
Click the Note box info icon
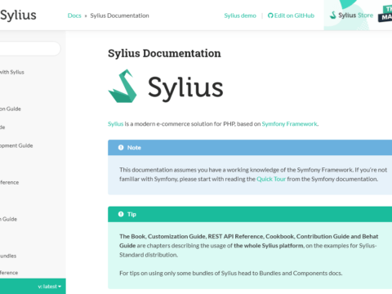121,148
